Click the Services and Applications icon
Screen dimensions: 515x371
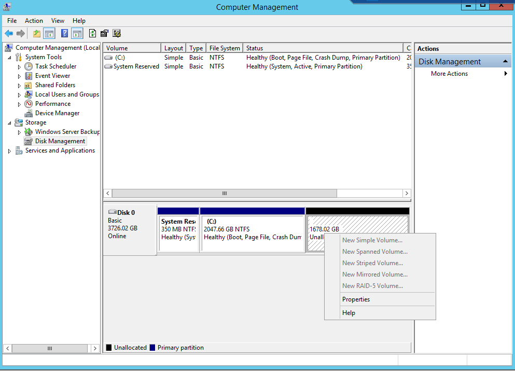[x=19, y=151]
